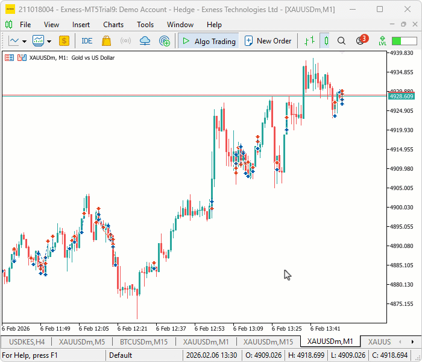Click the O: 4909.026 status value
This screenshot has height=362, width=422.
[x=263, y=355]
